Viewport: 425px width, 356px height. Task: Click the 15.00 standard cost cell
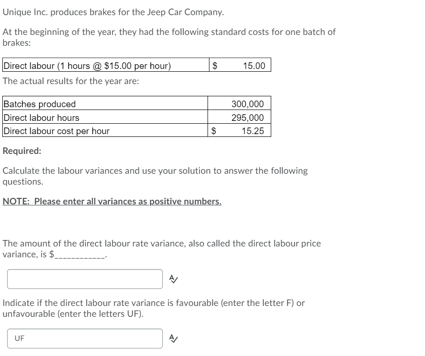(254, 66)
